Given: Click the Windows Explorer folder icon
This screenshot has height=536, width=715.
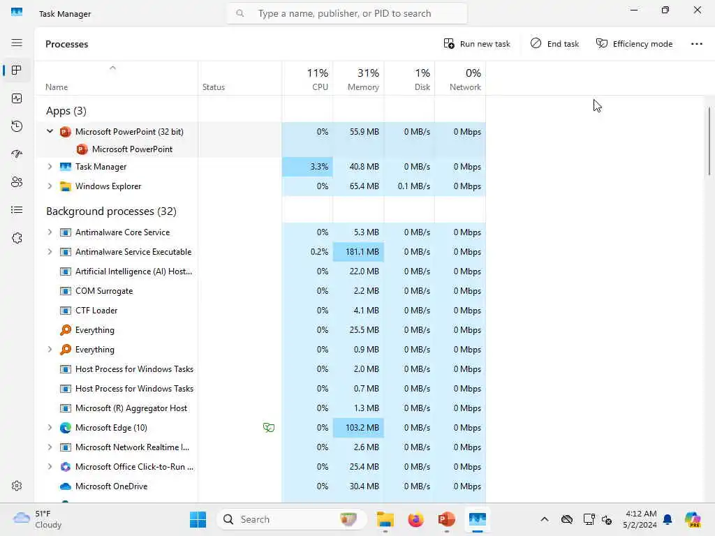Looking at the screenshot, I should coord(66,186).
